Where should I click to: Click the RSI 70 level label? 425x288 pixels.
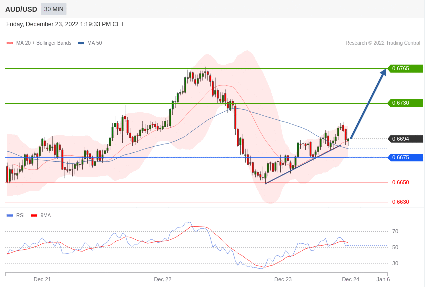pyautogui.click(x=395, y=231)
